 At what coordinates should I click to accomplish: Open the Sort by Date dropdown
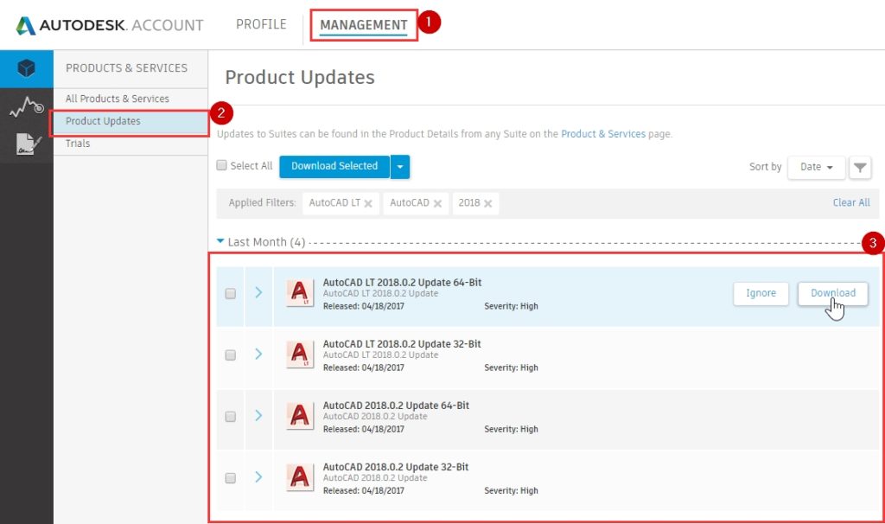[816, 167]
